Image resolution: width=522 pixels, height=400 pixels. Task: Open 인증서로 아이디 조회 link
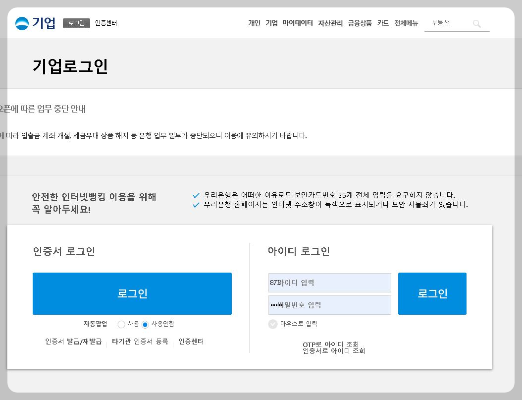pos(334,351)
